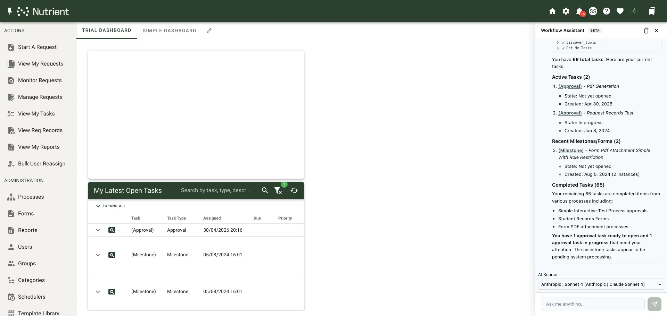
Task: Open View My Requests in sidebar
Action: [x=38, y=64]
